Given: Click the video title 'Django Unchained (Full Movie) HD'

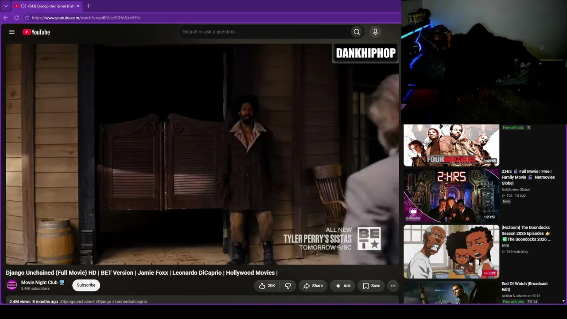Looking at the screenshot, I should point(142,273).
